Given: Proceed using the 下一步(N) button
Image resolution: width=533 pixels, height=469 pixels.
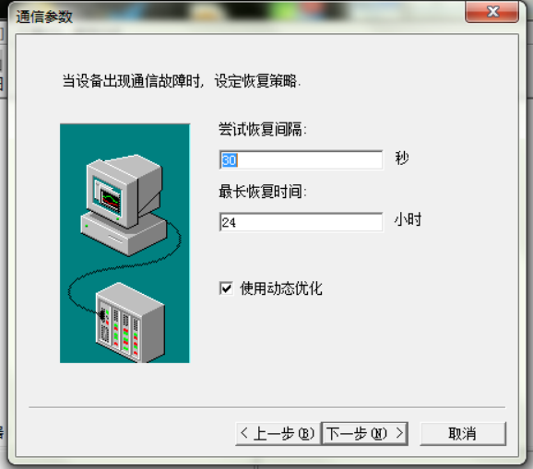Looking at the screenshot, I should click(364, 434).
